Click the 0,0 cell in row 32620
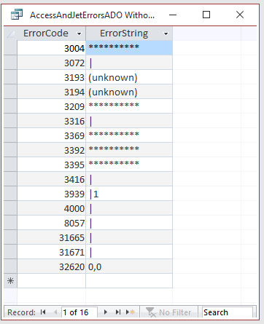The width and height of the screenshot is (264, 324). point(129,266)
